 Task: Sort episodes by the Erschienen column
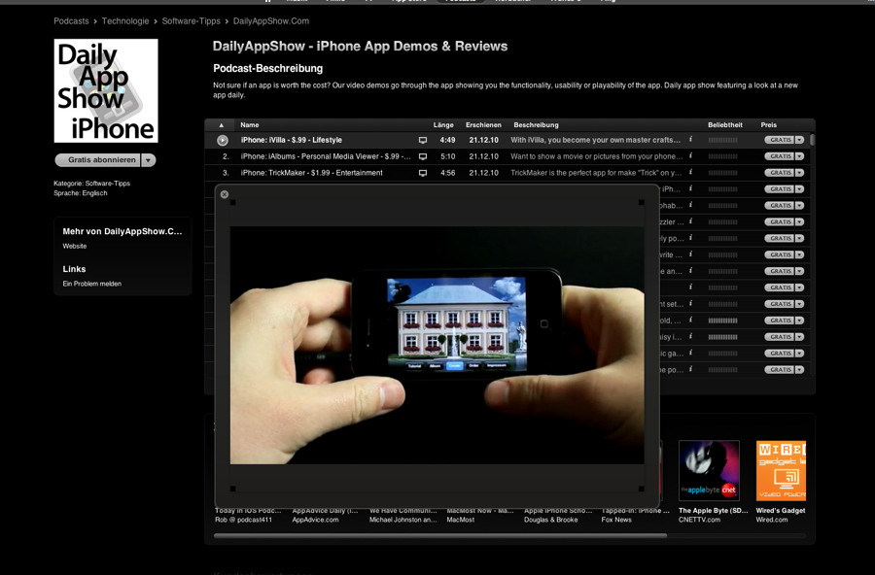(x=483, y=125)
